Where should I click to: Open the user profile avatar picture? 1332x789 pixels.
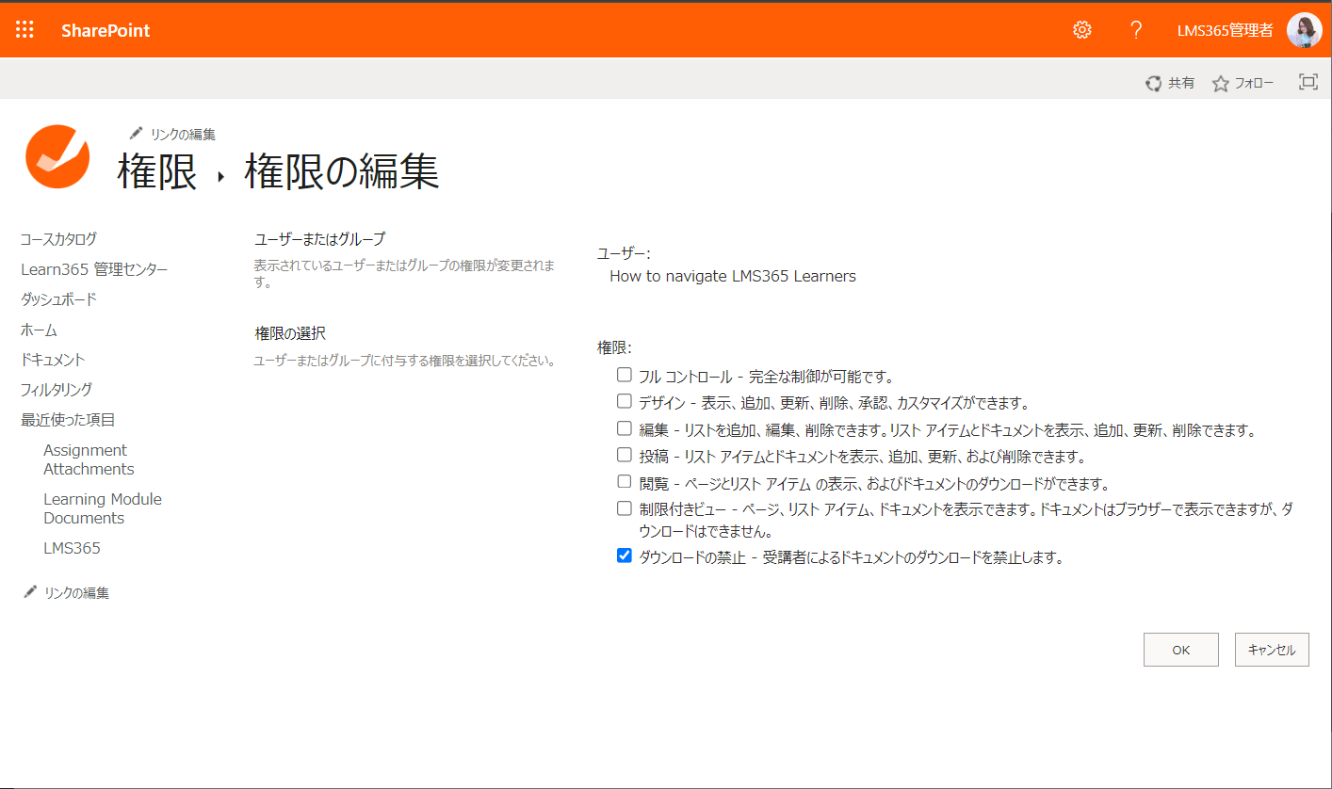(1305, 30)
